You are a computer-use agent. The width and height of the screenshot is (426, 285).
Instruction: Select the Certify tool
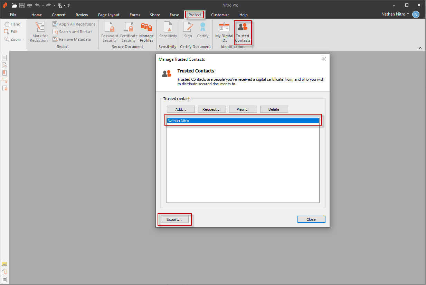(x=202, y=31)
